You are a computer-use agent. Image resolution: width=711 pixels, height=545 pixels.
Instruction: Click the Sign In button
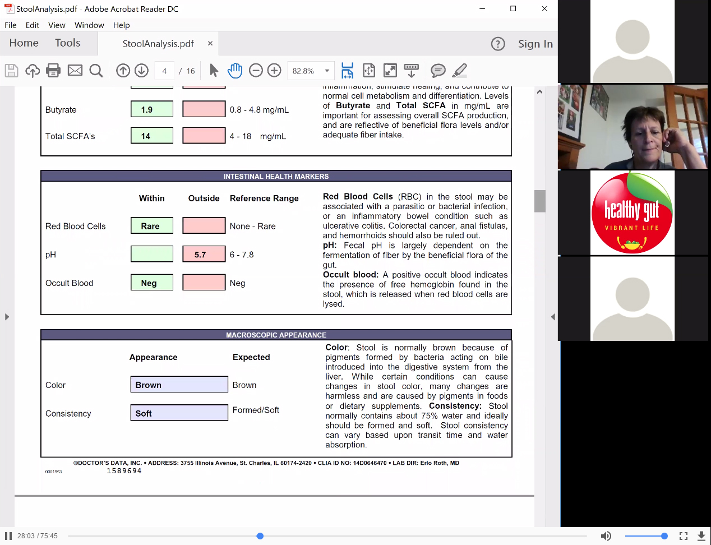pyautogui.click(x=535, y=44)
